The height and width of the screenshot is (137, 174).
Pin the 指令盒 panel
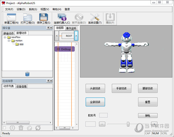pyautogui.click(x=48, y=28)
